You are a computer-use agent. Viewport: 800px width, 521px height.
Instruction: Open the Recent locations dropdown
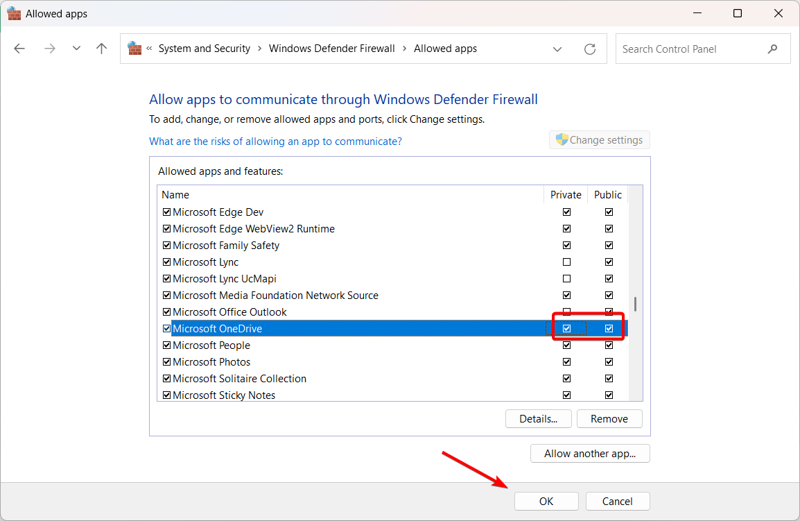76,49
